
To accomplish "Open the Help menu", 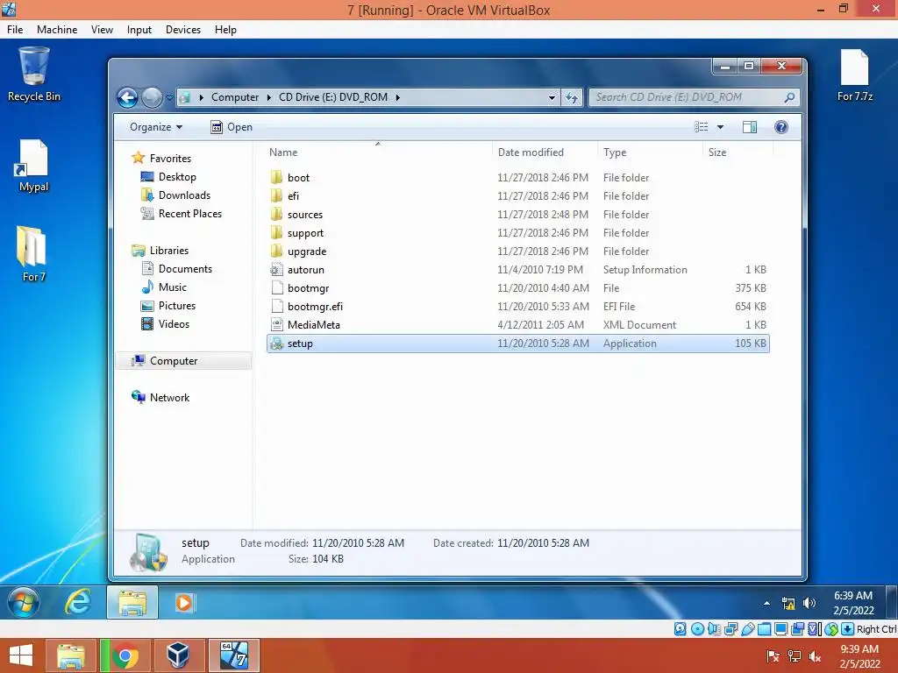I will [x=225, y=30].
